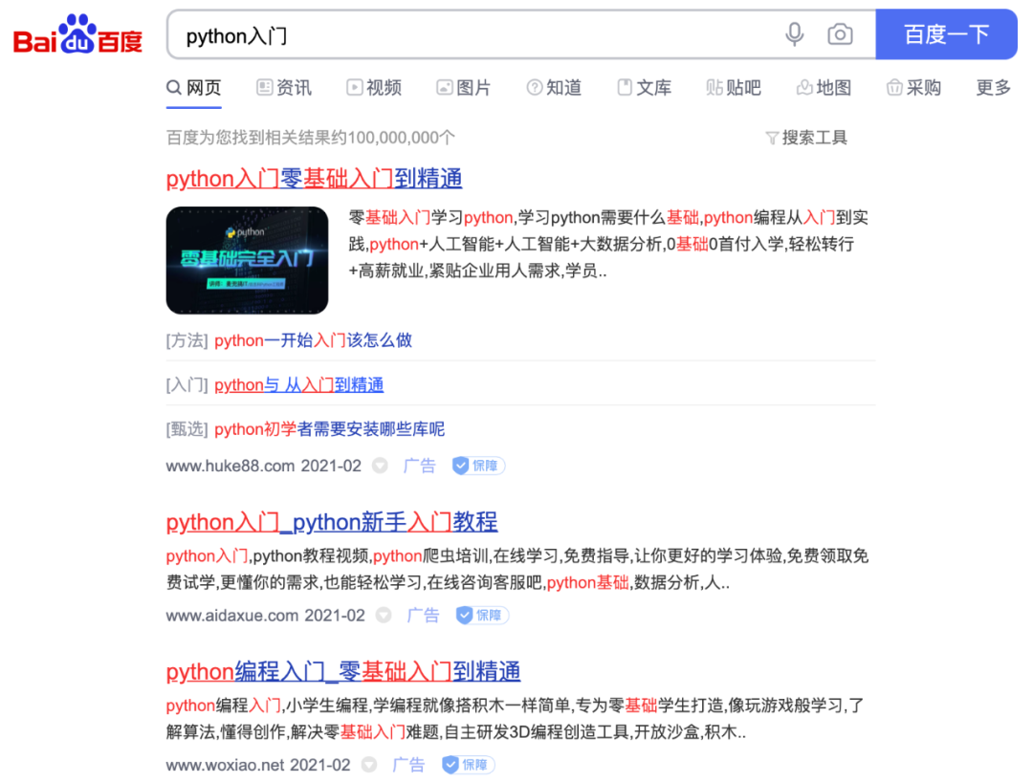Go to the 文库 tab
Viewport: 1033px width, 782px height.
click(645, 88)
